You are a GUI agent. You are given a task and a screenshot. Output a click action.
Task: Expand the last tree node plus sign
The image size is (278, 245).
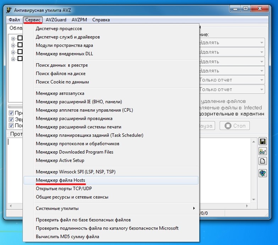[x=13, y=59]
